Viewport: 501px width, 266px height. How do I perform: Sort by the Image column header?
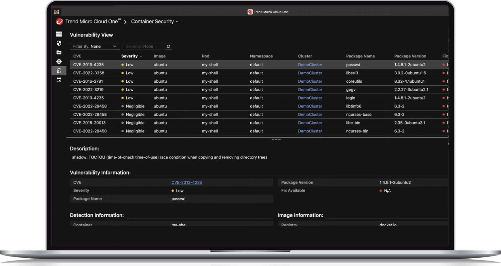(x=159, y=56)
